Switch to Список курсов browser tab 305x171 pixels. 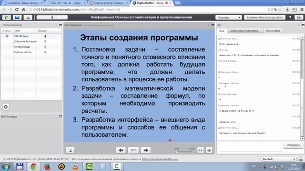[109, 3]
